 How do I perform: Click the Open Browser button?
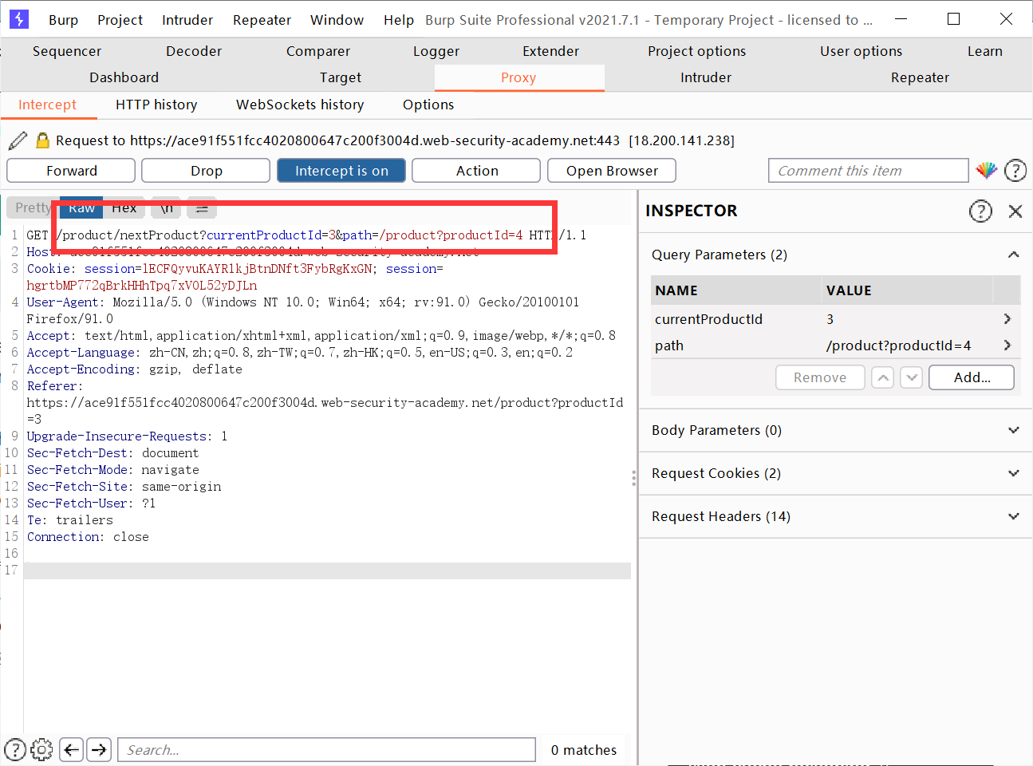coord(612,171)
